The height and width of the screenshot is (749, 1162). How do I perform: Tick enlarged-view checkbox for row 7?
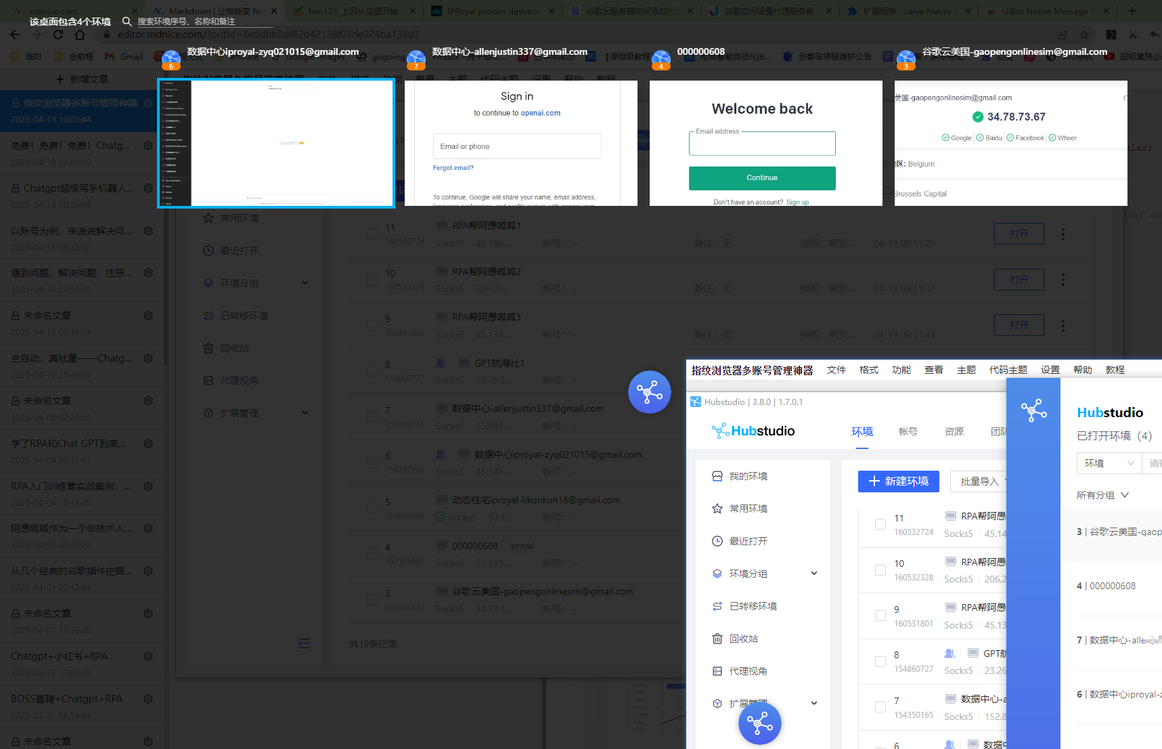(880, 707)
